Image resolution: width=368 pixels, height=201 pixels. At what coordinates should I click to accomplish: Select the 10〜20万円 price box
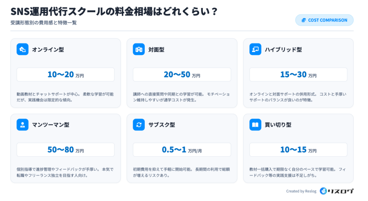65,75
